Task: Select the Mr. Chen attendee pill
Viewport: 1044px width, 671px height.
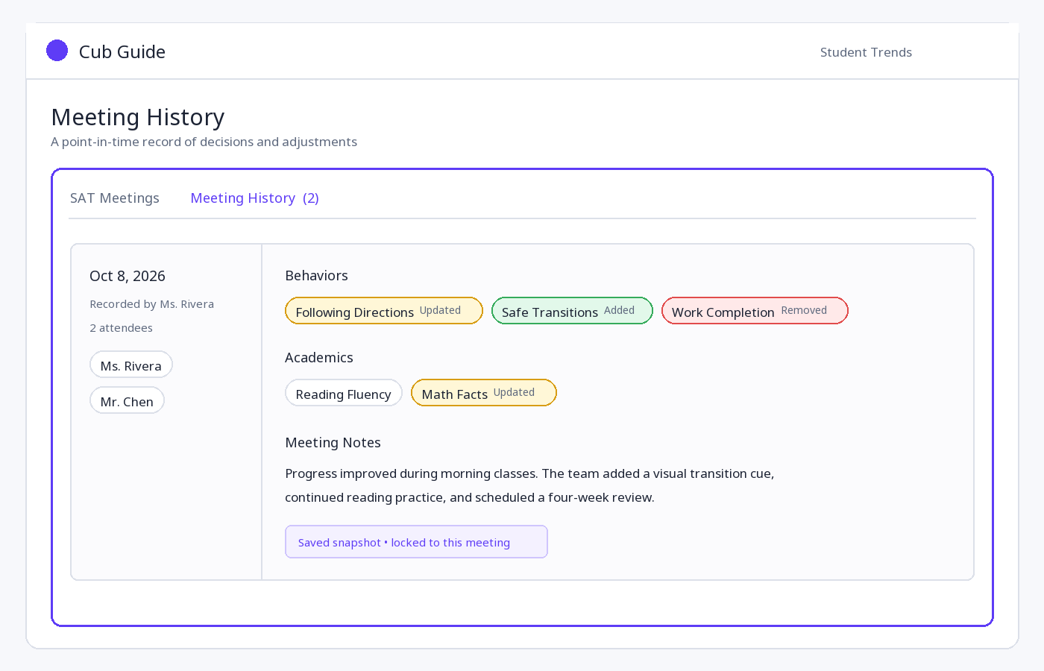Action: point(127,400)
